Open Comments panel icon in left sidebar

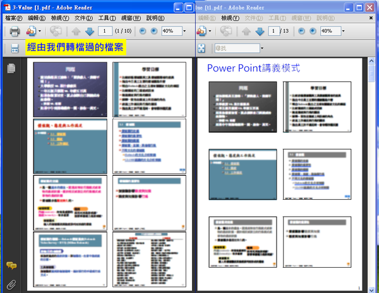(11, 265)
